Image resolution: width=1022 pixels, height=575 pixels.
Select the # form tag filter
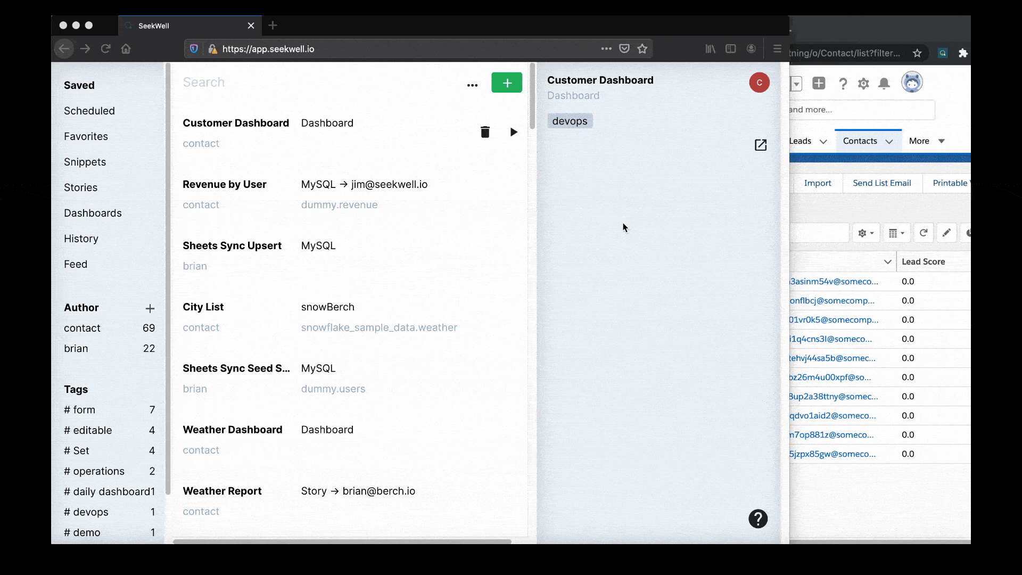pos(79,409)
